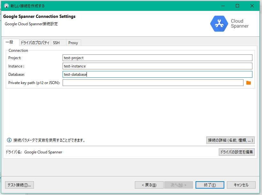Viewport: 262px width, 195px height.
Task: Click the Database: label
Action: [16, 74]
